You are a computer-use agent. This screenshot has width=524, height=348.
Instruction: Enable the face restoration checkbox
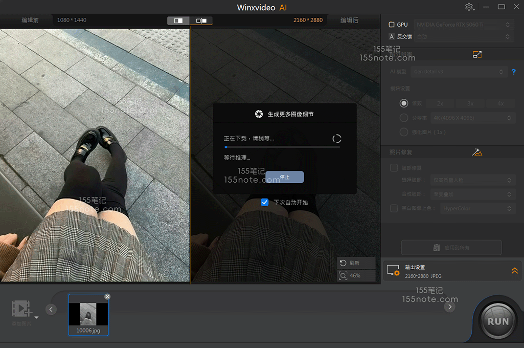coord(394,168)
